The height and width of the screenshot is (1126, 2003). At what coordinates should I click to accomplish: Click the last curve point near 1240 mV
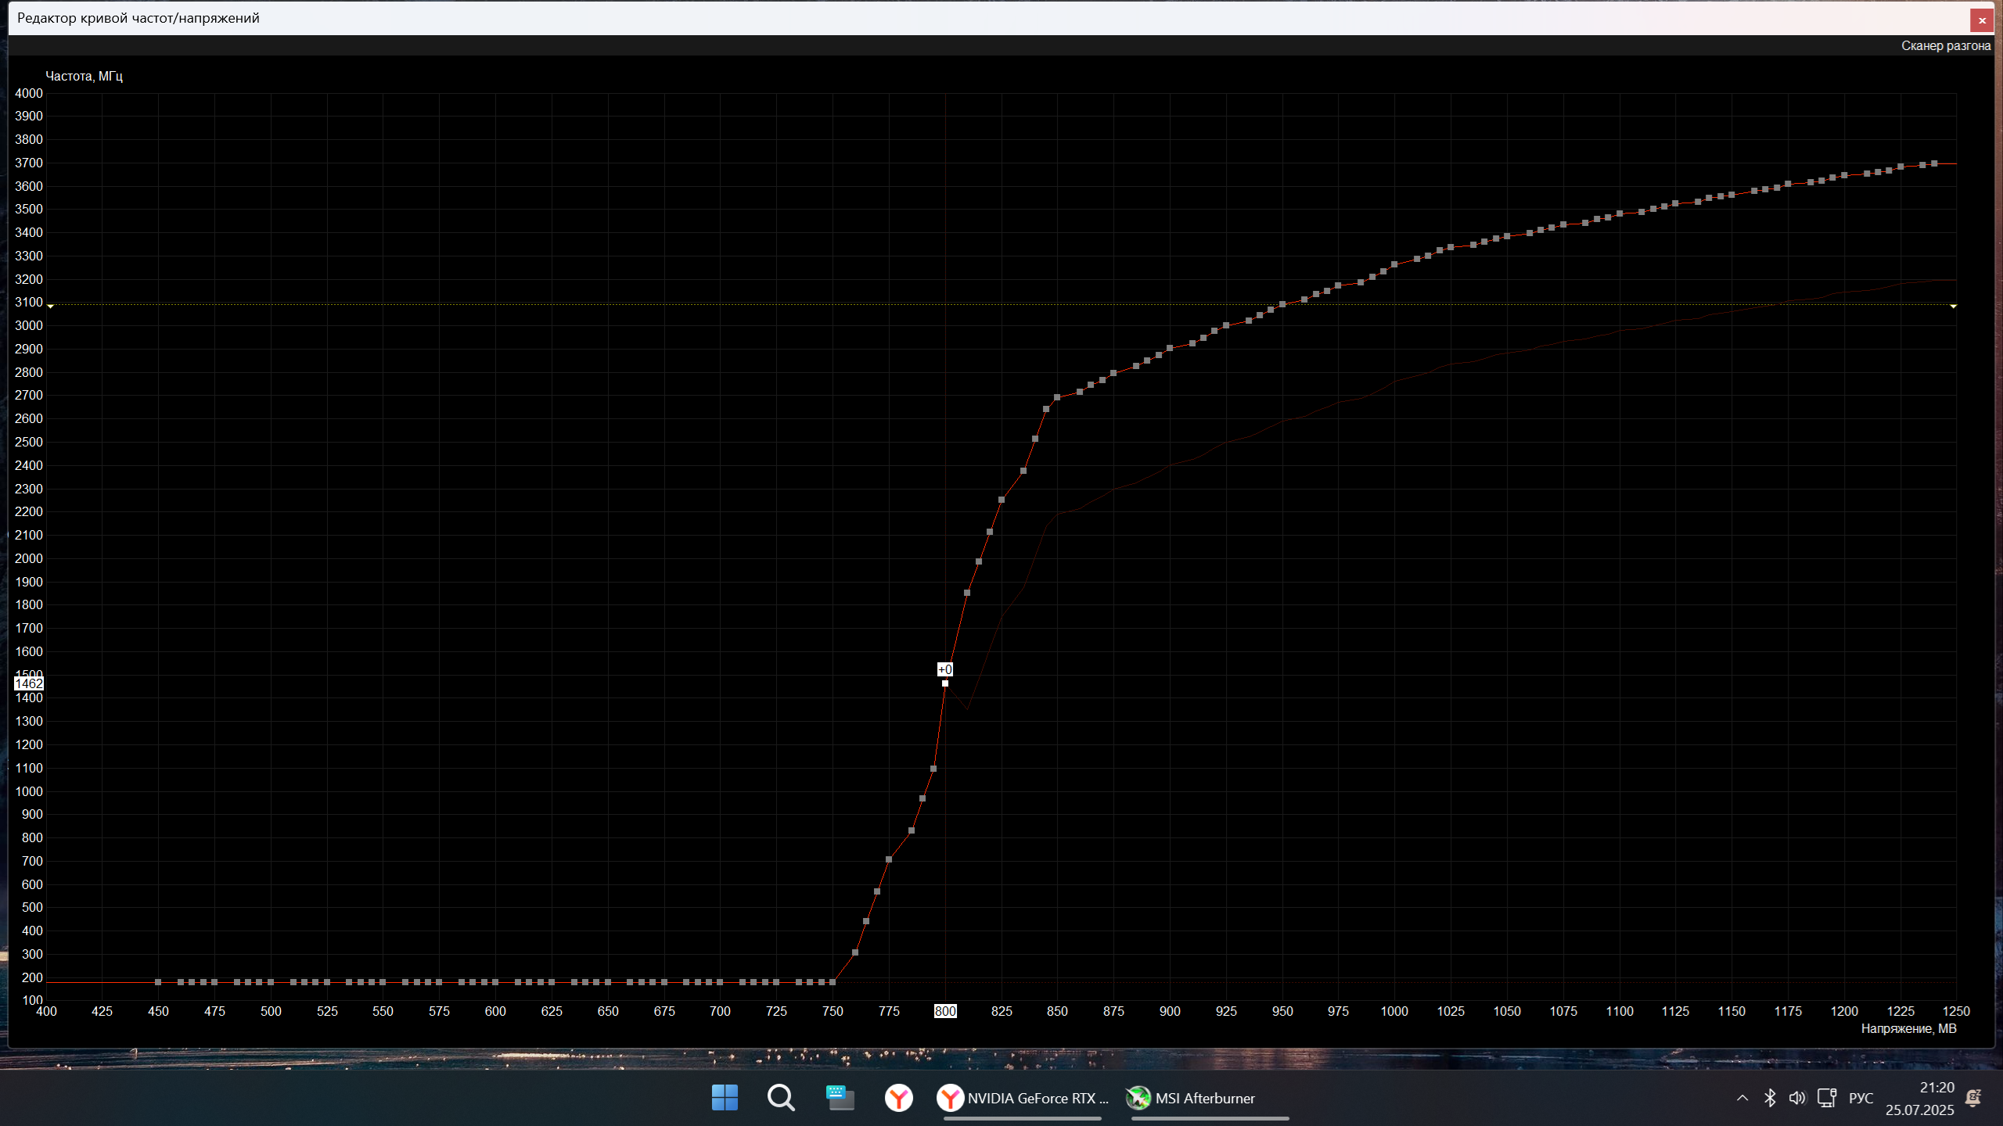coord(1934,163)
